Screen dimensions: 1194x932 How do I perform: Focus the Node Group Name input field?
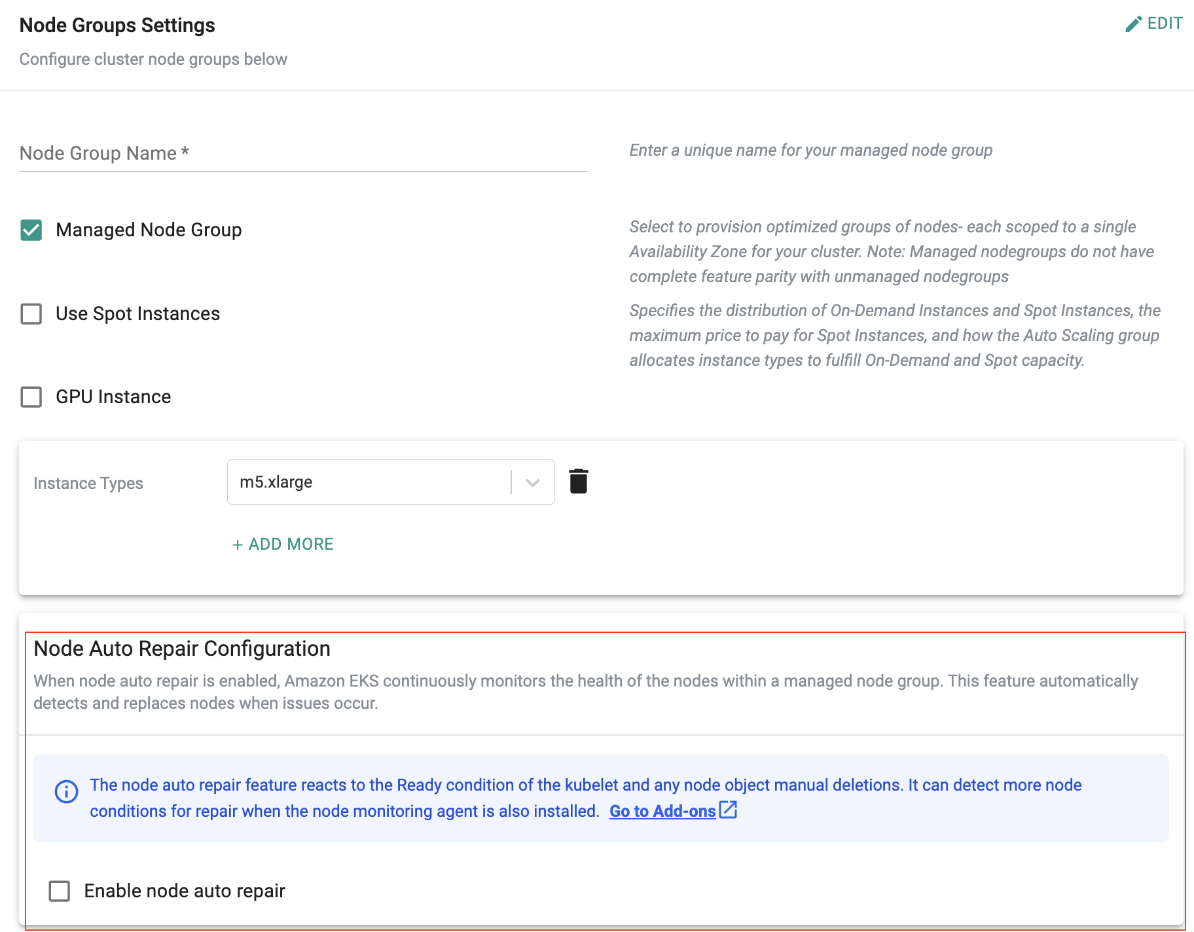[302, 154]
